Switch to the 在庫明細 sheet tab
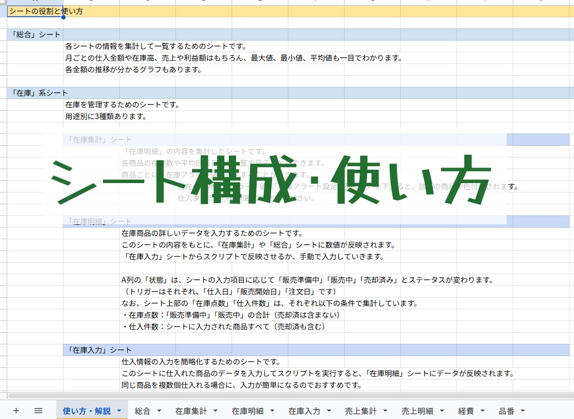The width and height of the screenshot is (574, 419). (247, 411)
